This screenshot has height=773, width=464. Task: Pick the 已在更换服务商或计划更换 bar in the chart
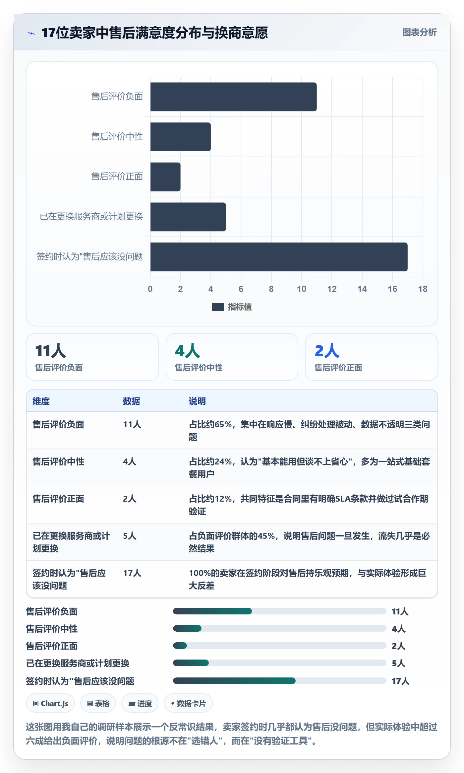(x=188, y=217)
